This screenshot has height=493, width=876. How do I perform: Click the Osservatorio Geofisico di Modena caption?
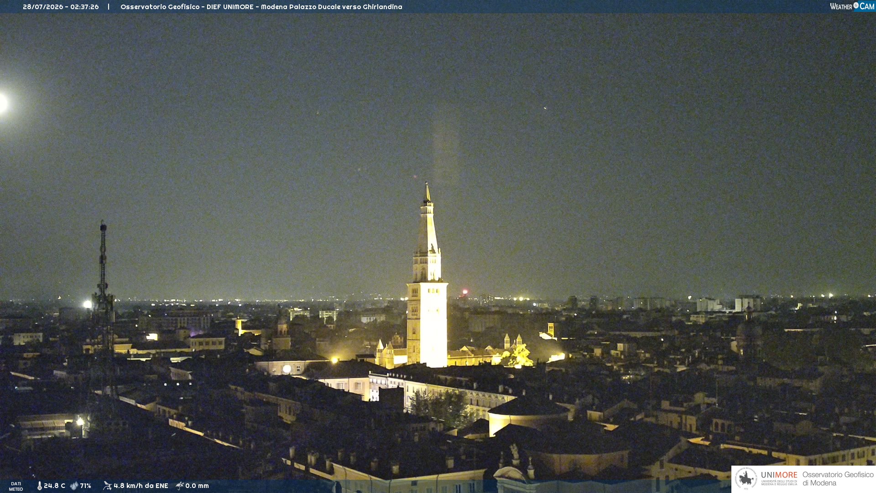(838, 478)
